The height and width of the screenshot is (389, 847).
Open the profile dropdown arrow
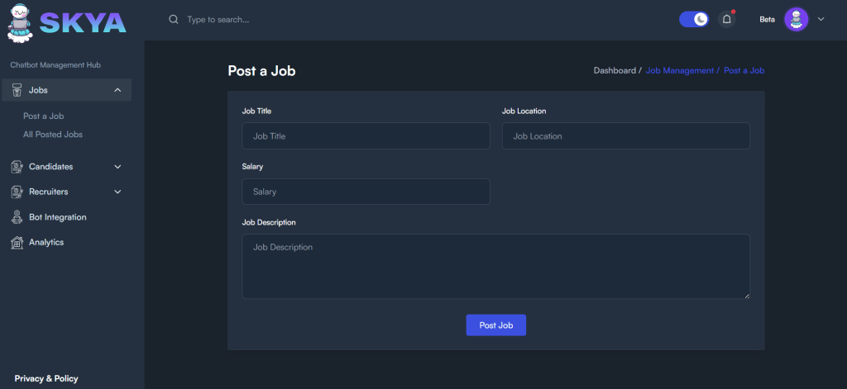pos(821,19)
